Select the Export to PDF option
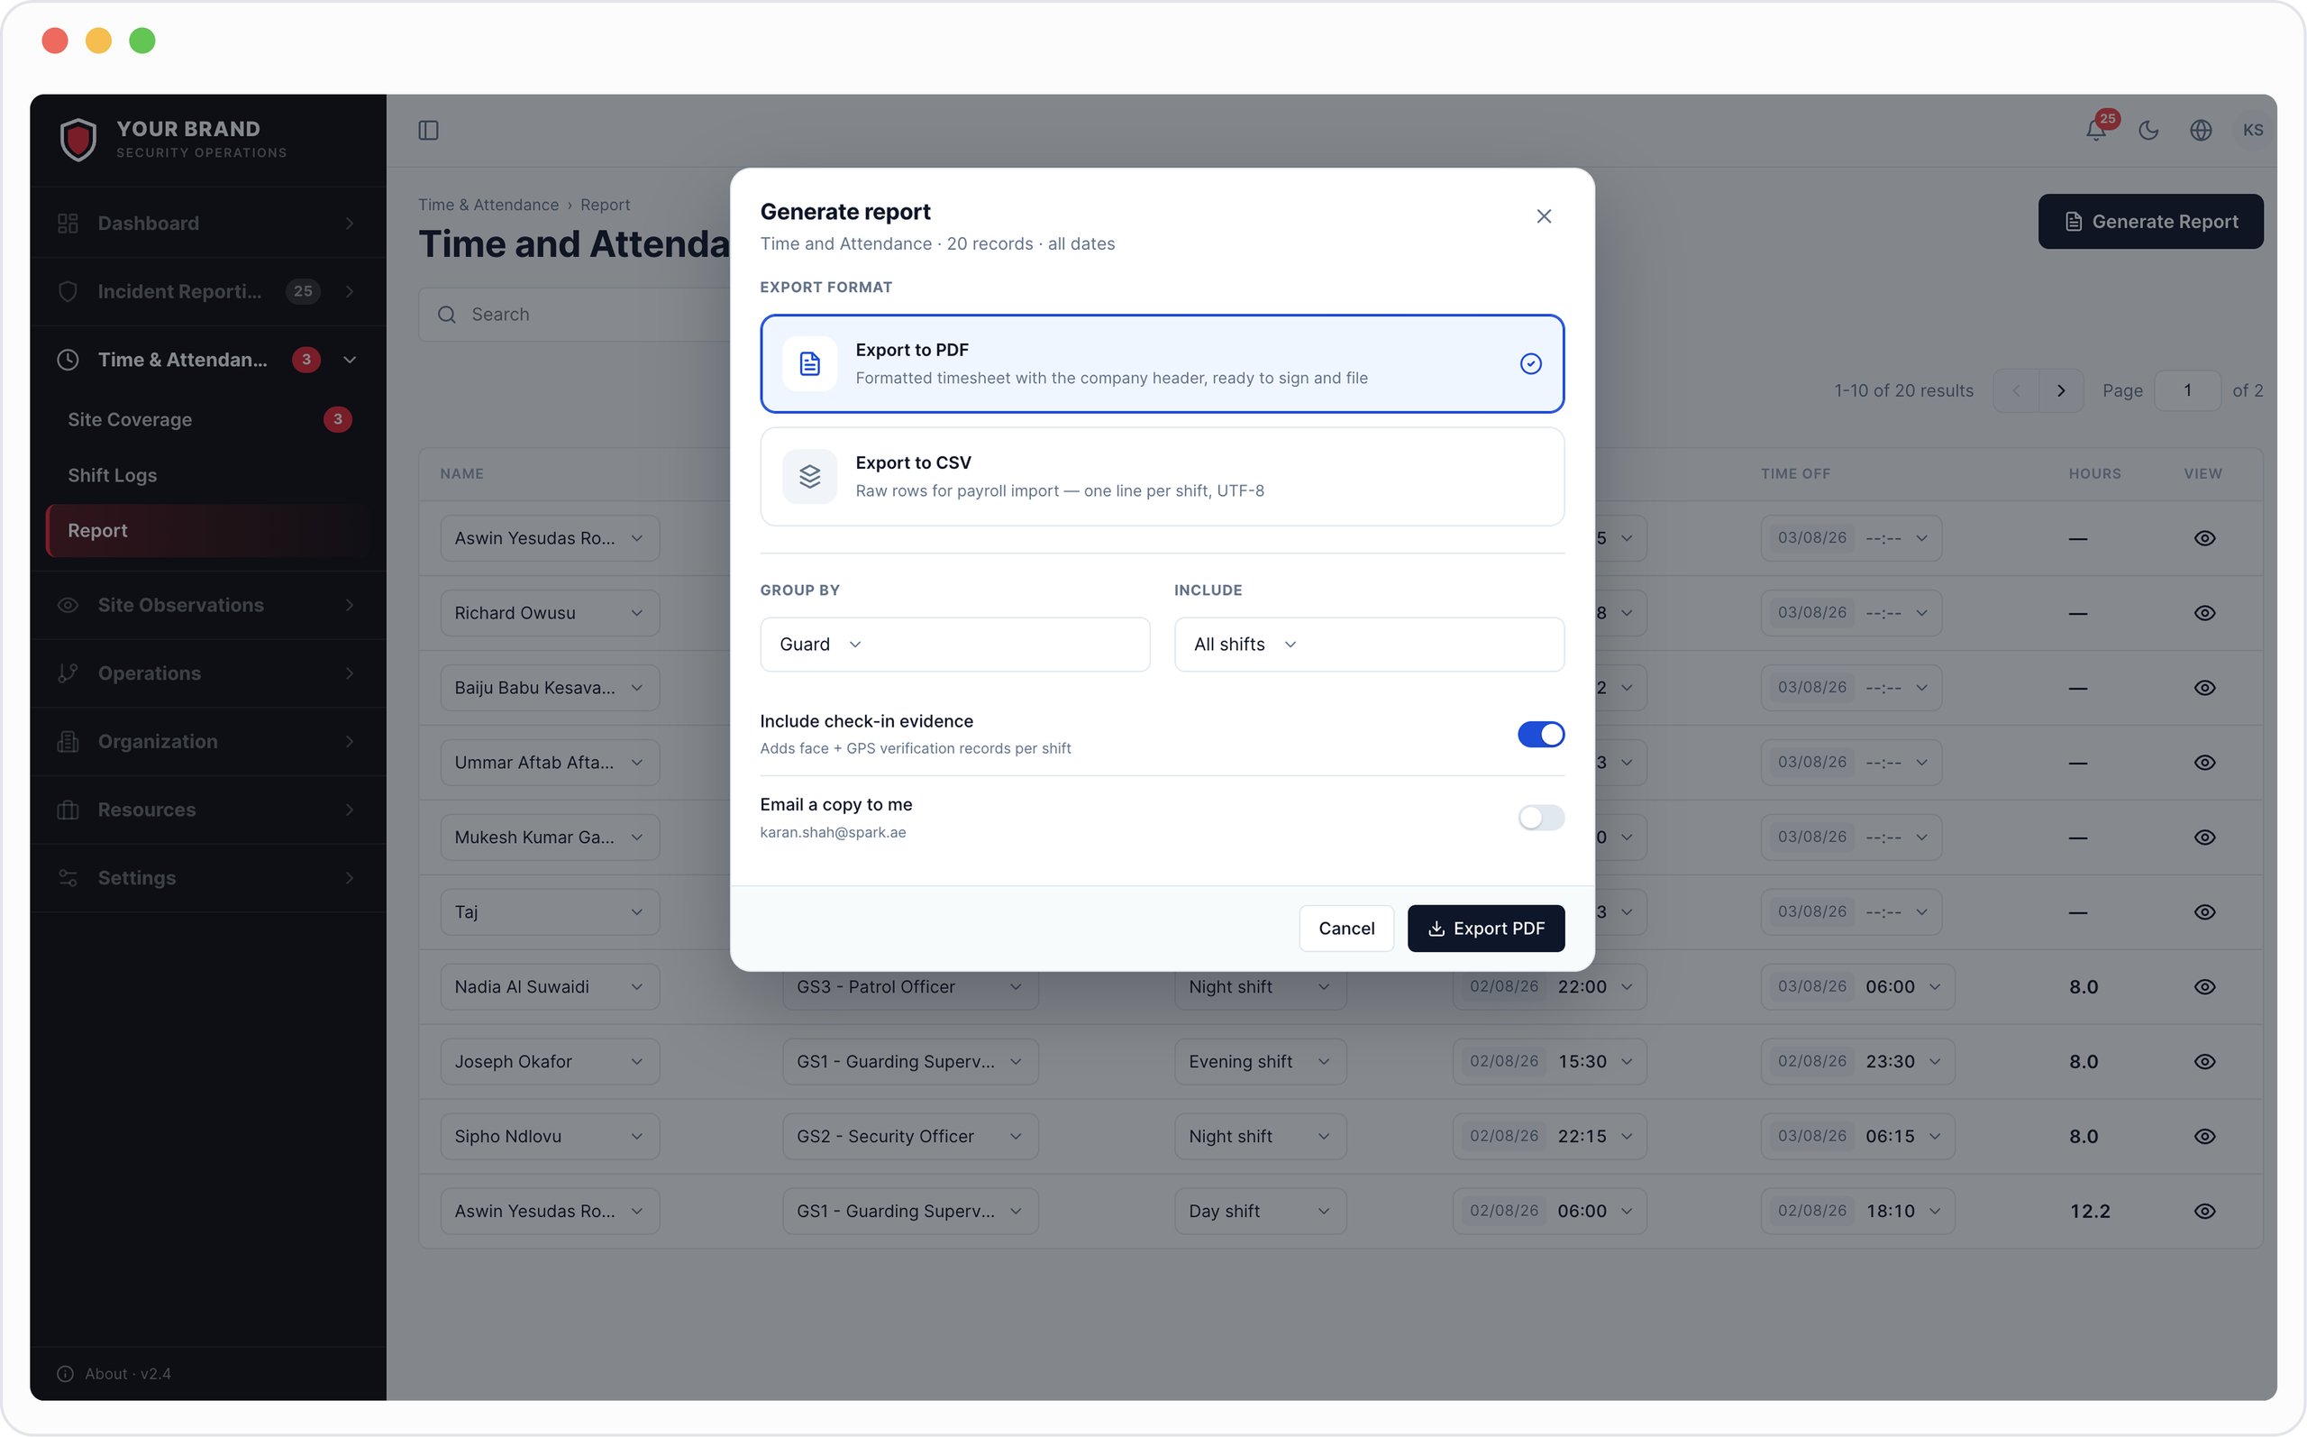 point(1162,363)
